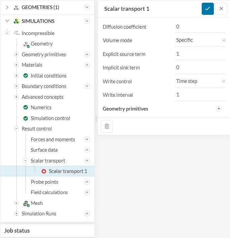The width and height of the screenshot is (230, 238).
Task: Open the Volume mode dropdown
Action: click(200, 40)
